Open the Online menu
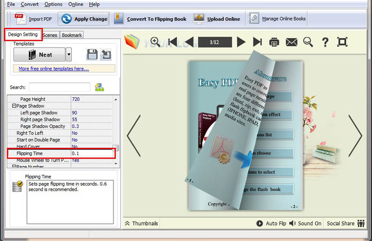Screen dimensions: 372x241 (76, 4)
